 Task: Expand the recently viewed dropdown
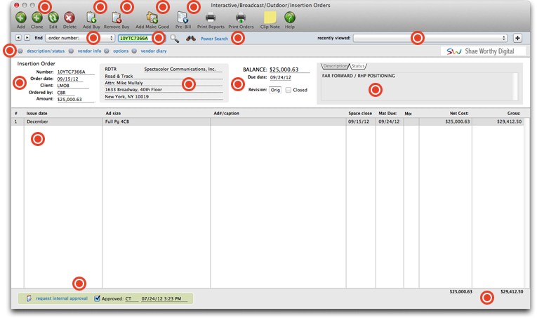[430, 38]
